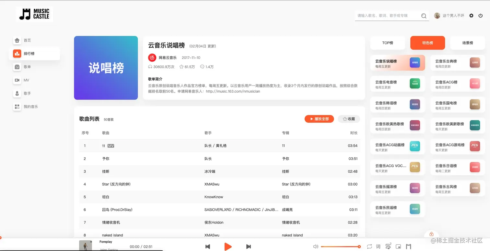Click the 云音乐ACG VOC... cover icon
Image resolution: width=490 pixels, height=251 pixels.
pyautogui.click(x=415, y=167)
